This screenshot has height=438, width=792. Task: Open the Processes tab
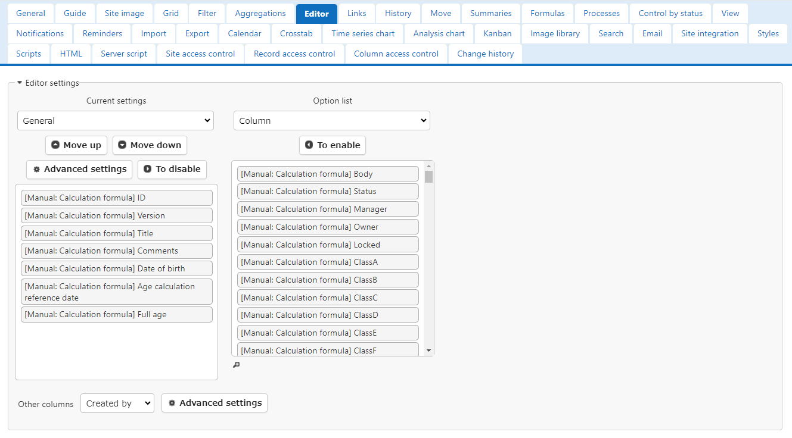(602, 13)
